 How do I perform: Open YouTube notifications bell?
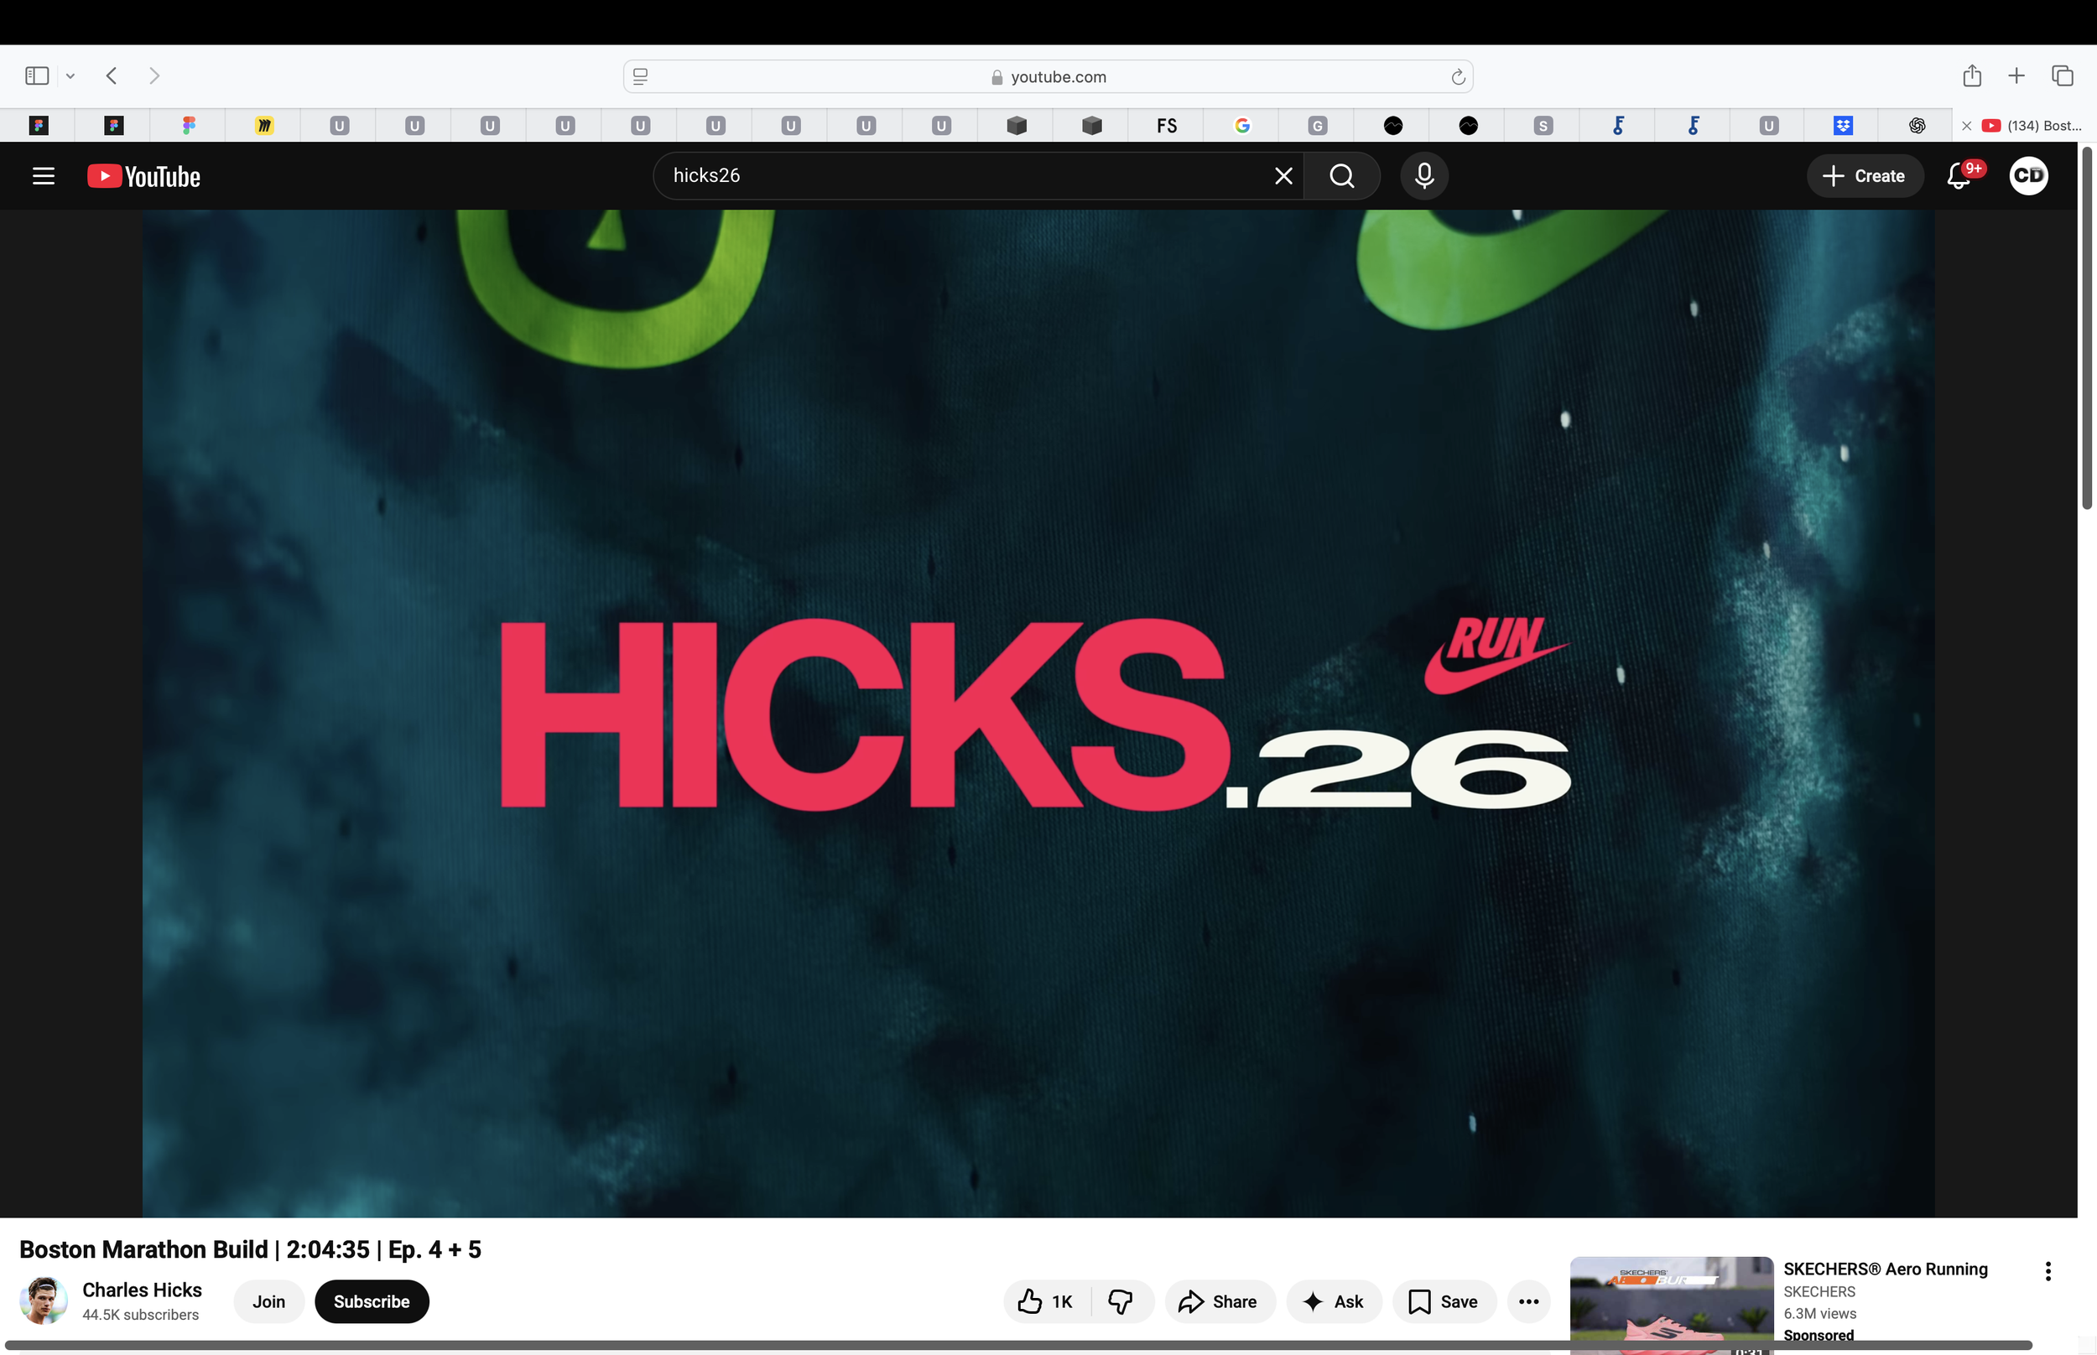(x=1959, y=176)
